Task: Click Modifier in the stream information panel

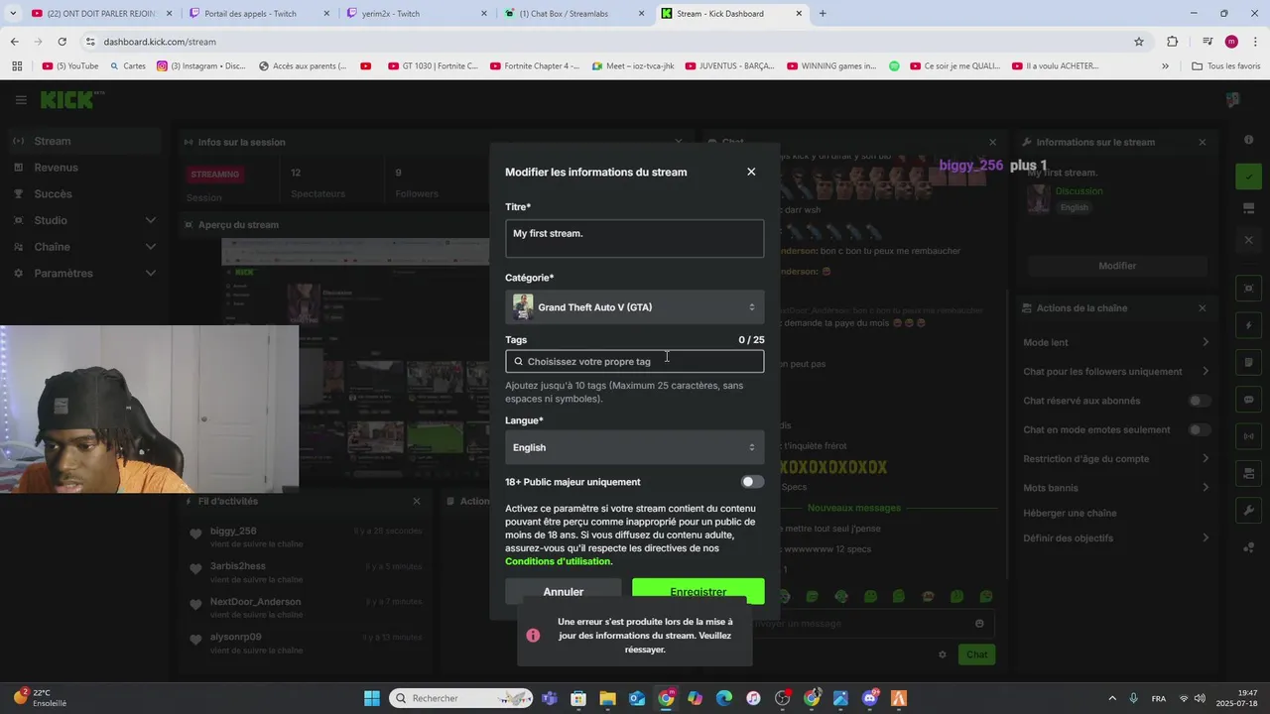Action: pyautogui.click(x=1117, y=266)
